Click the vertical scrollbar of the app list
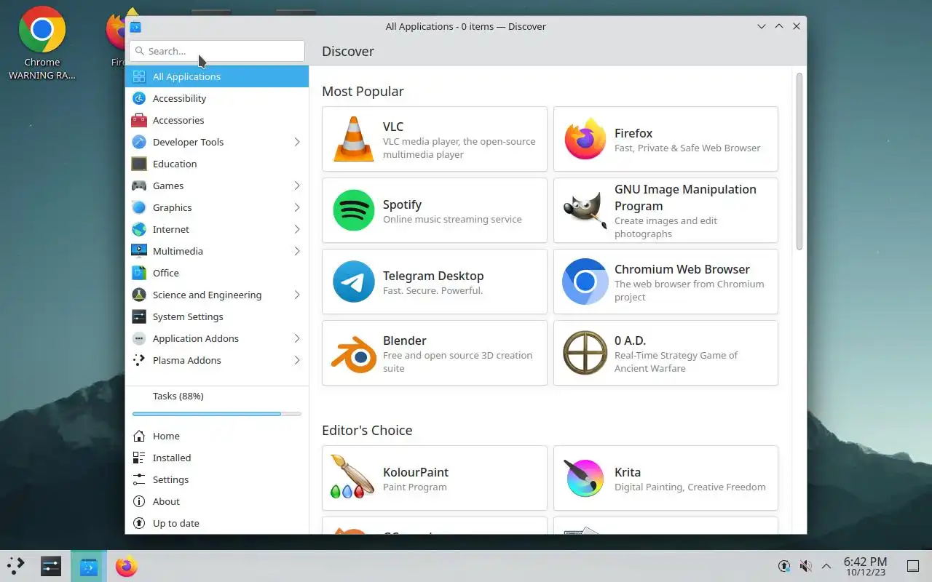The image size is (932, 582). [x=799, y=162]
